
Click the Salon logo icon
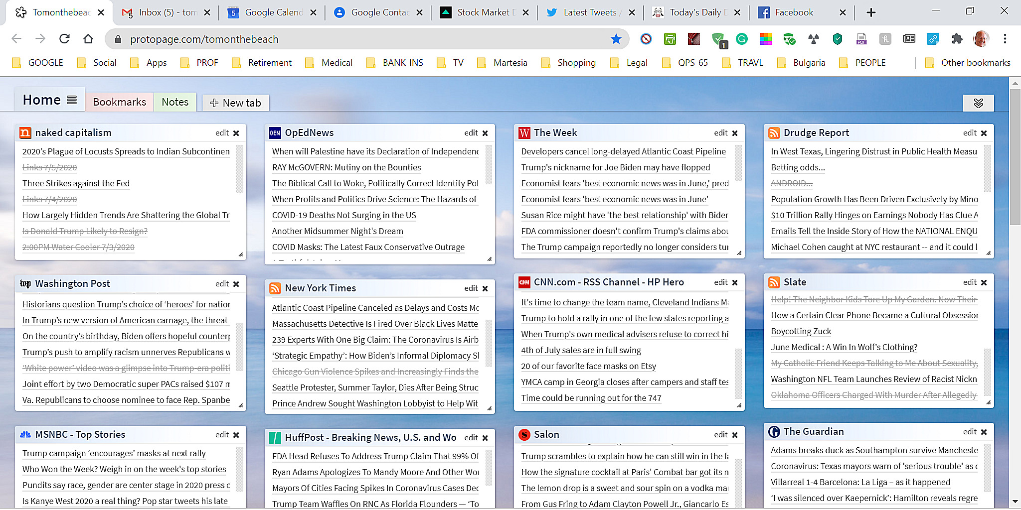point(524,435)
